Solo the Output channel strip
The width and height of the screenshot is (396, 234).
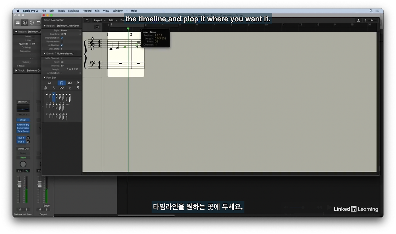point(46,210)
